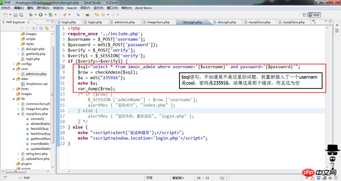Place cursor on code line 16
The width and height of the screenshot is (341, 181).
tap(196, 111)
